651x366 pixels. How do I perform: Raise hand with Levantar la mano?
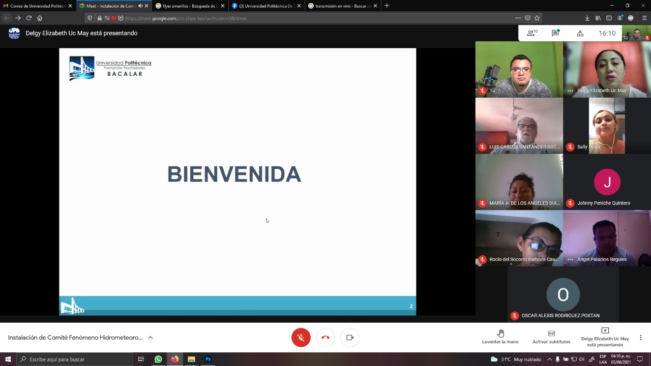pos(500,337)
